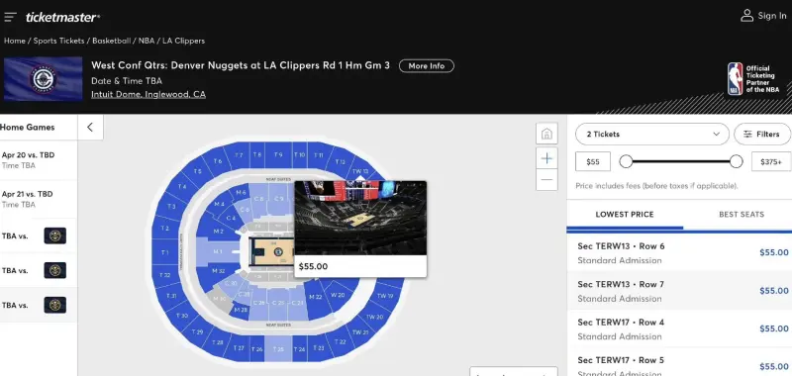Open LA Clippers breadcrumb link
The image size is (792, 376).
coord(183,41)
